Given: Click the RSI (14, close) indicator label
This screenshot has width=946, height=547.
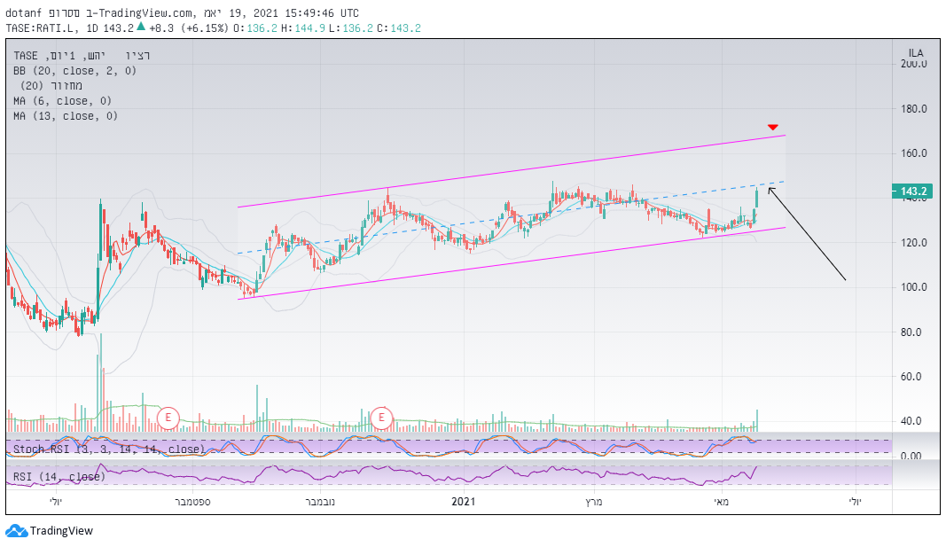Looking at the screenshot, I should pyautogui.click(x=59, y=477).
